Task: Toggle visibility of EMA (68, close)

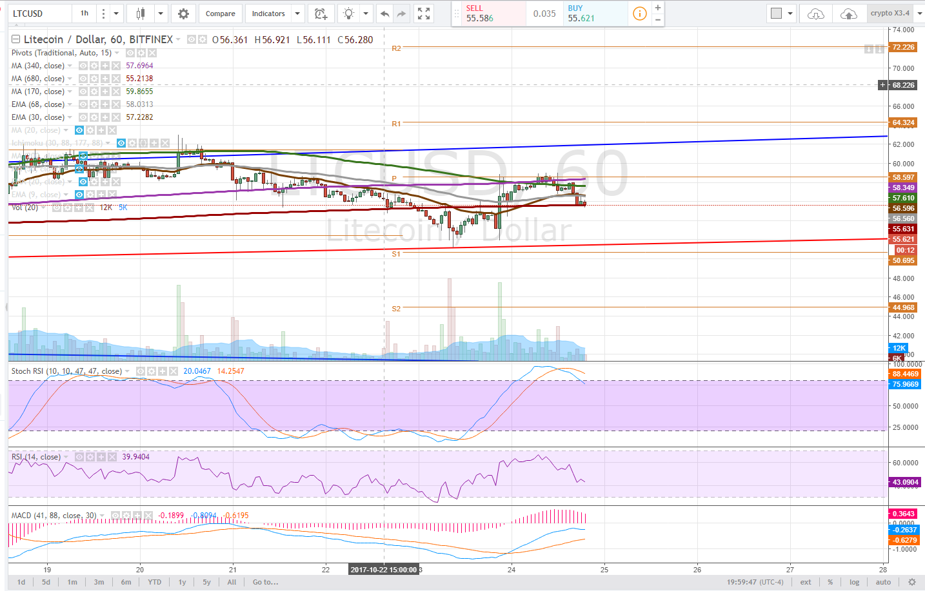Action: coord(83,104)
